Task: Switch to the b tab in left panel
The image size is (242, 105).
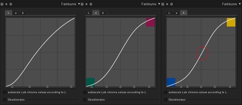Action: [23, 13]
